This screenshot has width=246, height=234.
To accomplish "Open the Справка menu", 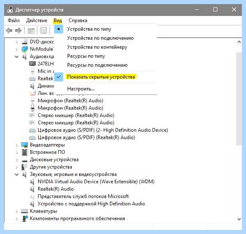I will click(x=78, y=20).
